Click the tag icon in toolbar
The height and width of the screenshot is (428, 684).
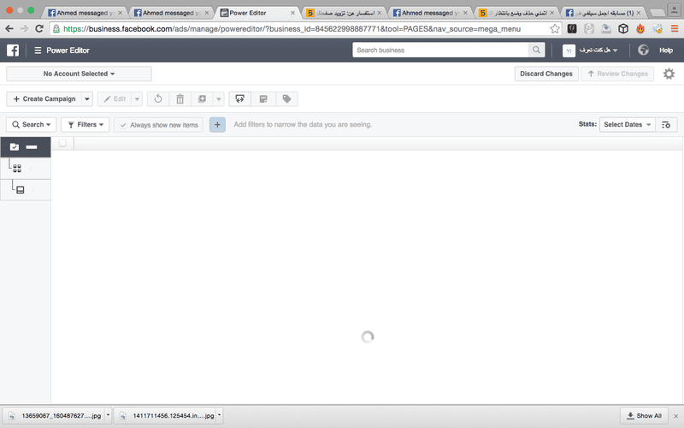pos(286,99)
